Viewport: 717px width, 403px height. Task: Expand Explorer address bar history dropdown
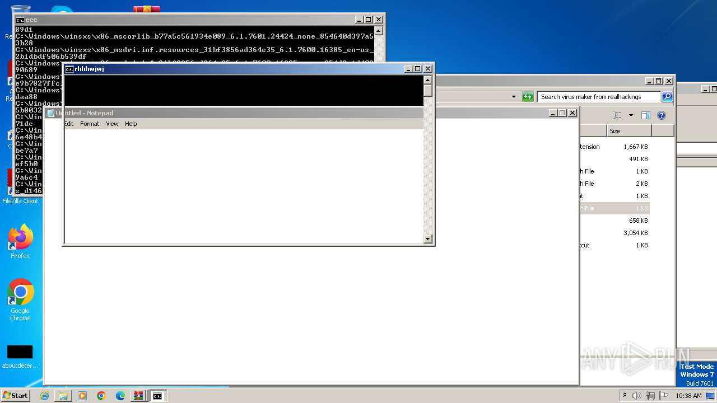click(514, 97)
